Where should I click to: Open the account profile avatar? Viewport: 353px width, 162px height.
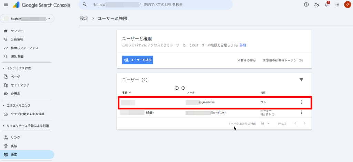pos(347,4)
